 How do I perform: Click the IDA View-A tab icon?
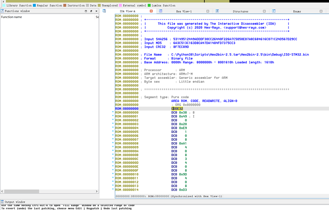point(104,11)
